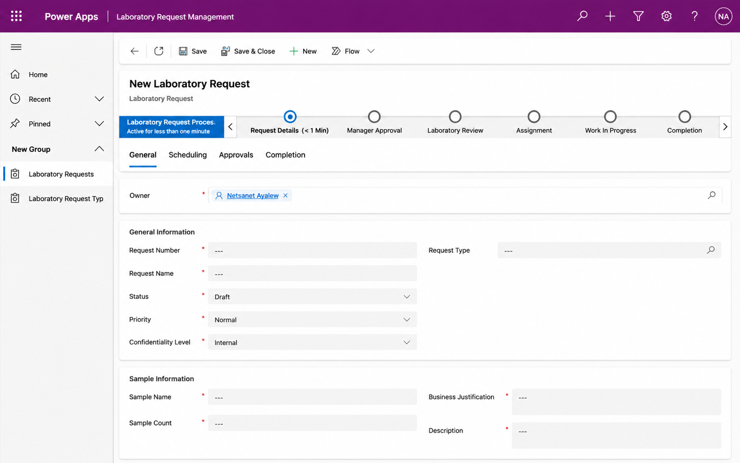The width and height of the screenshot is (740, 463).
Task: Open the NA user account avatar
Action: point(723,16)
